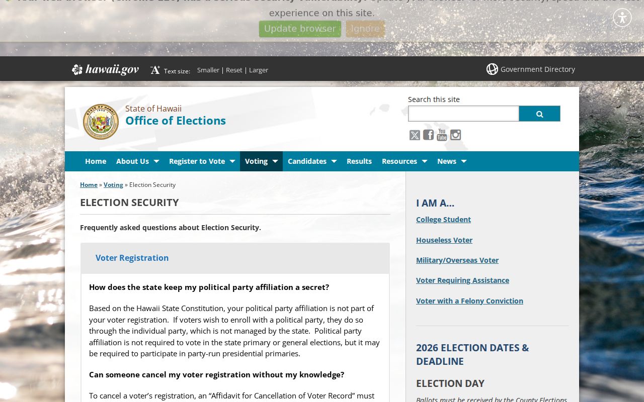Click the Office of Elections title
Viewport: 644px width, 402px height.
(x=176, y=121)
